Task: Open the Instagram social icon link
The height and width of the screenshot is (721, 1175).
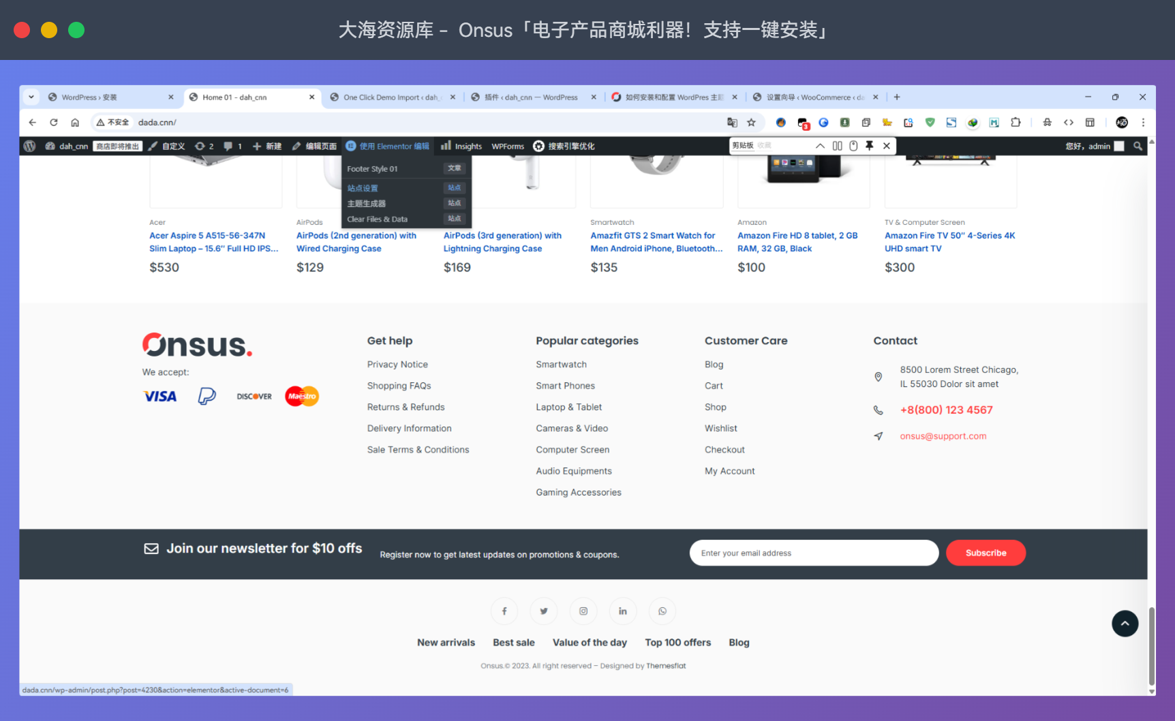Action: pyautogui.click(x=583, y=611)
